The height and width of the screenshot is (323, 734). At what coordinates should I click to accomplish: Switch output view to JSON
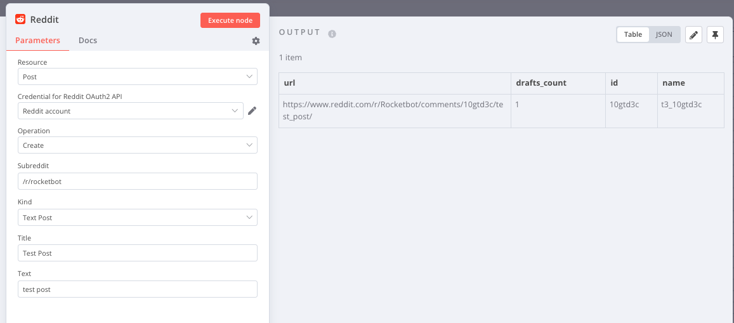[x=664, y=35]
